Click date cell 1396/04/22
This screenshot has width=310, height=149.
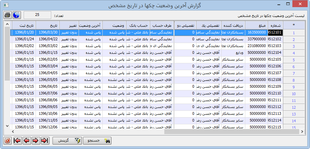coord(47,39)
